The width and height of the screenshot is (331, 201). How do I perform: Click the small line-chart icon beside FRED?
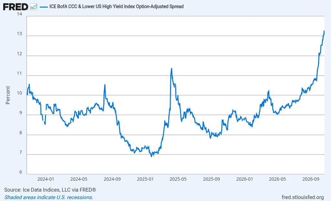tap(34, 7)
